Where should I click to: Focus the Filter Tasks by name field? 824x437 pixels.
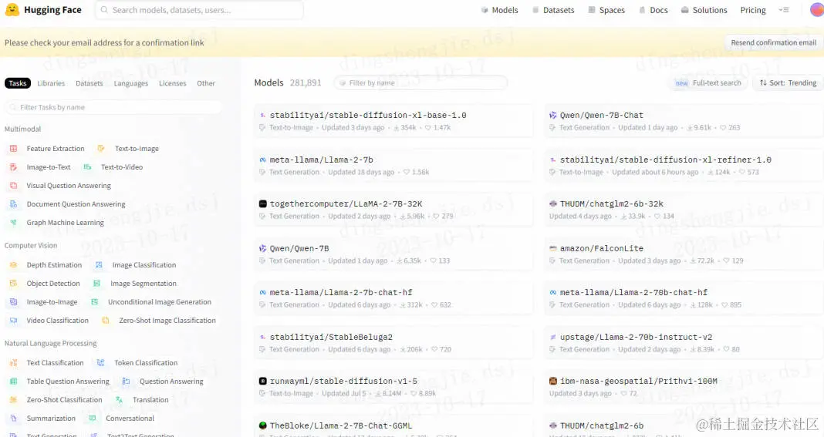[113, 107]
